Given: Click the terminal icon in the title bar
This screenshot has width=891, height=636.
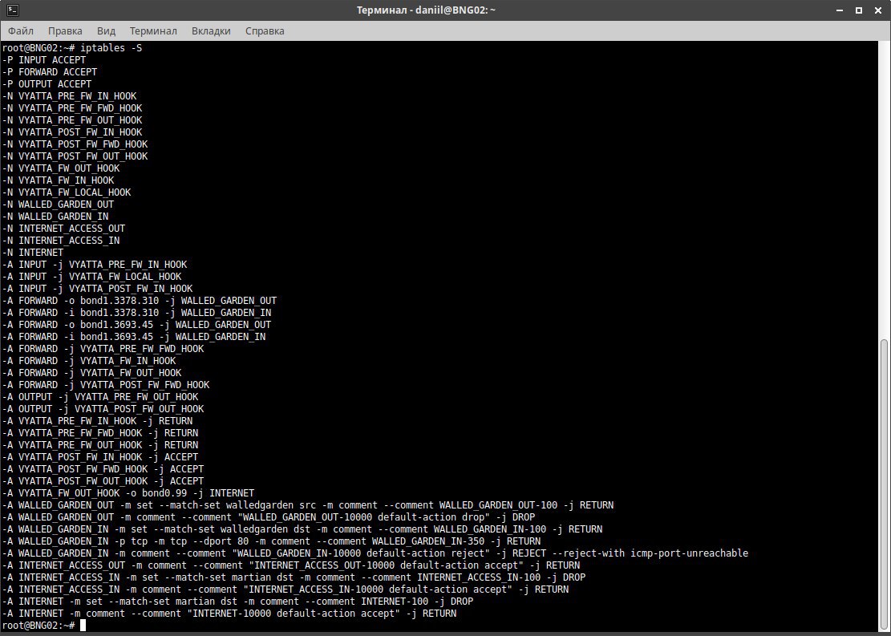Looking at the screenshot, I should pos(13,10).
